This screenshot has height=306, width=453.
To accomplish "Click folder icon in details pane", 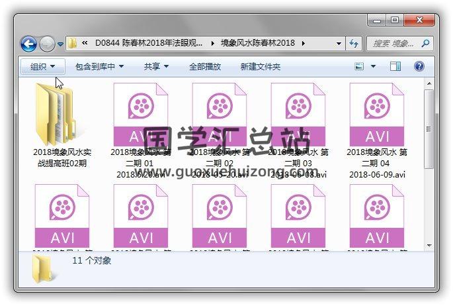I will [x=43, y=269].
